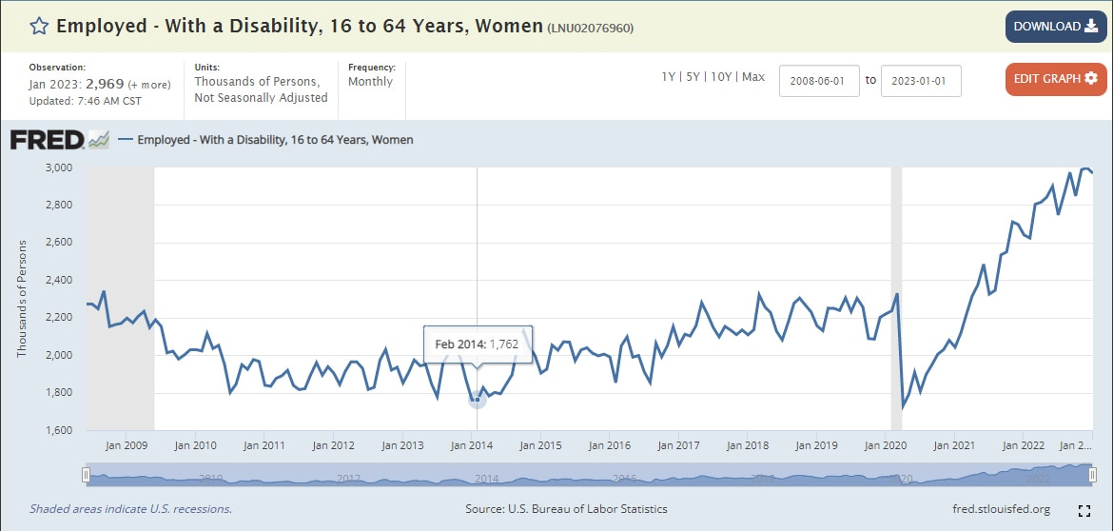Select the Max date range
The height and width of the screenshot is (531, 1113).
tap(753, 77)
